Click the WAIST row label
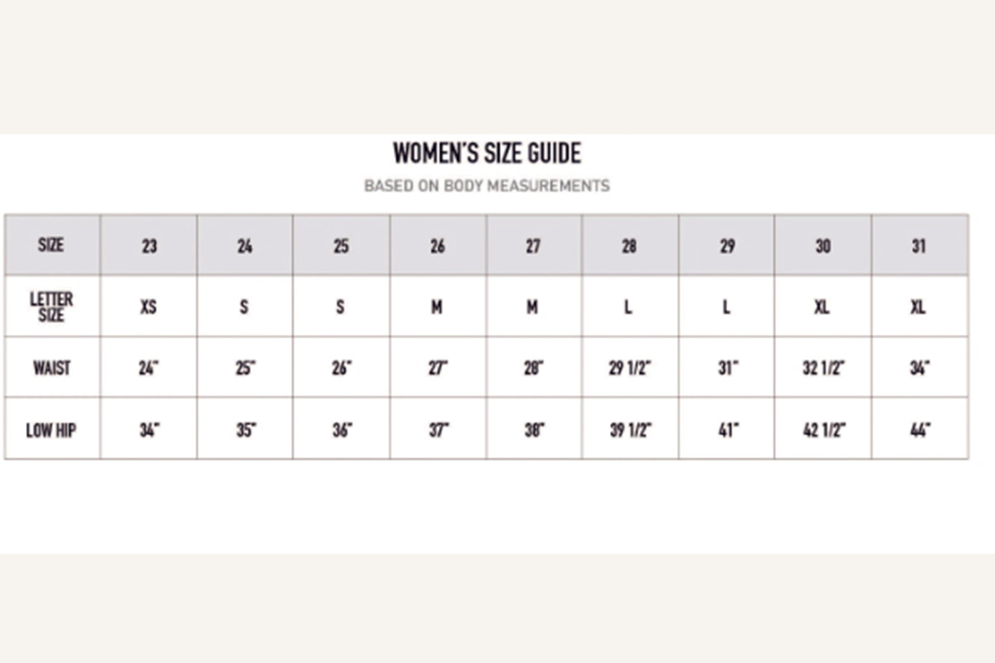 (x=51, y=368)
